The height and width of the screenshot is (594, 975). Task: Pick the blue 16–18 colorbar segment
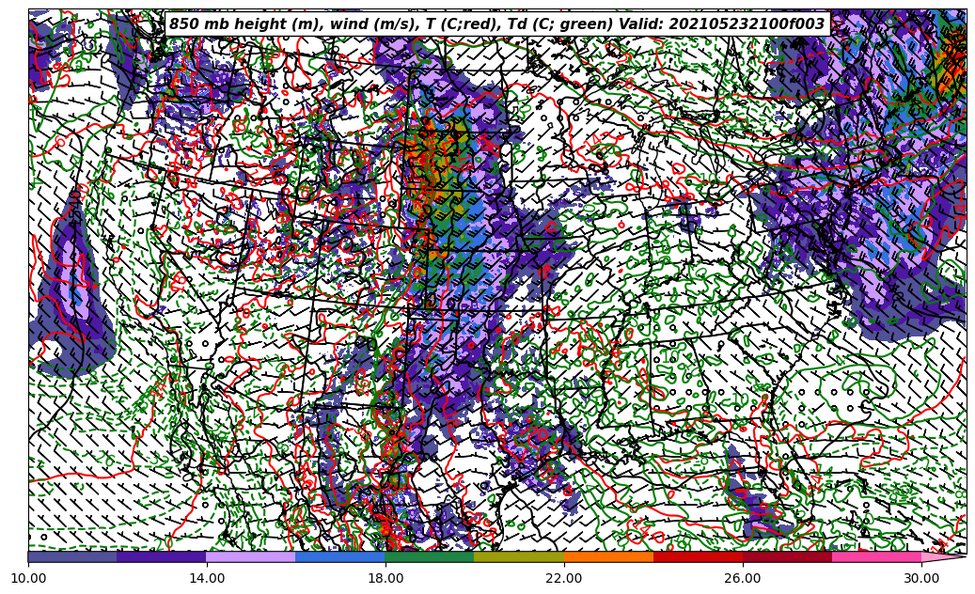click(x=340, y=556)
